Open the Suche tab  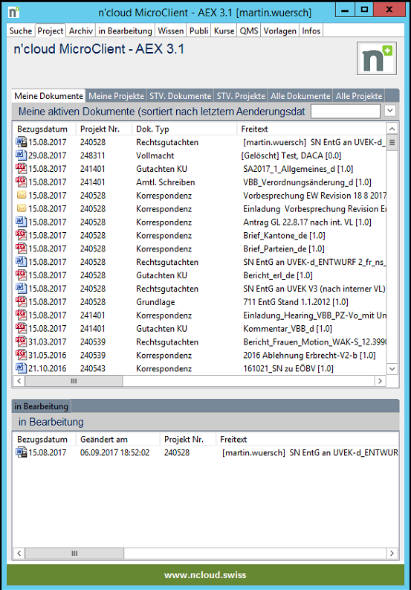[x=21, y=31]
